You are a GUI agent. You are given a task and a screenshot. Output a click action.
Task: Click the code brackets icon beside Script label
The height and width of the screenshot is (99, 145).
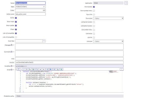point(13,70)
